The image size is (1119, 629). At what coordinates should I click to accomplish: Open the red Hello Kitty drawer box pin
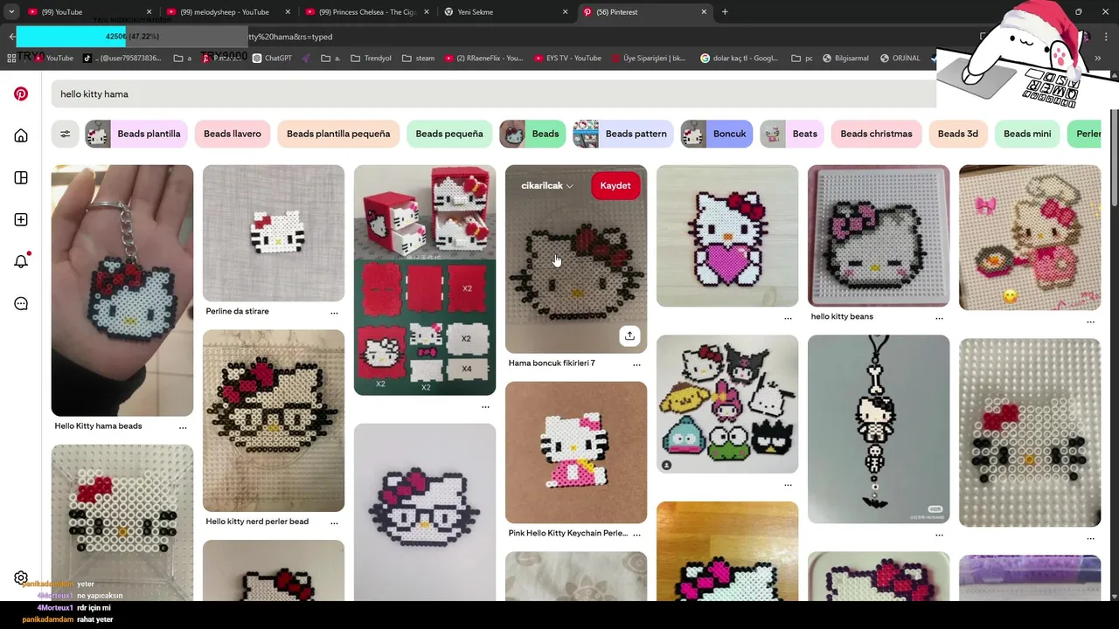425,280
